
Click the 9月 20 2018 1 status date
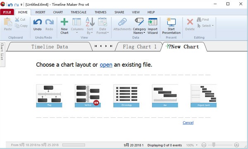coord(134,145)
